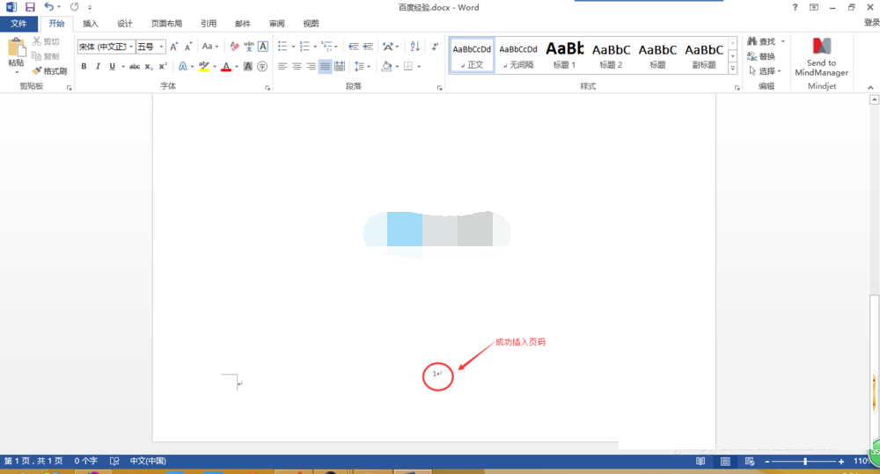
Task: Open the font size dropdown (五号)
Action: (x=150, y=46)
